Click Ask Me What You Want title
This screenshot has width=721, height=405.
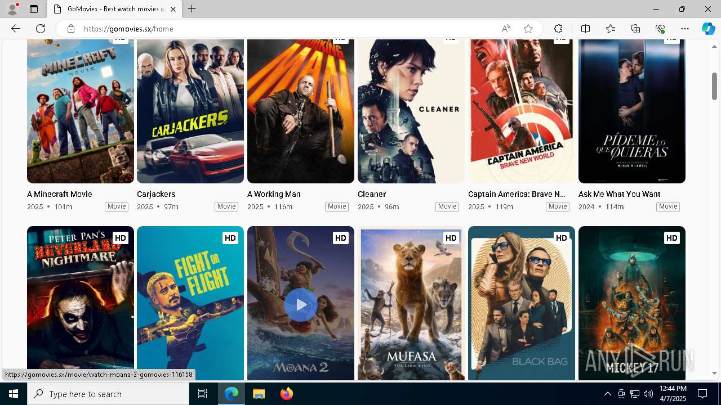tap(620, 194)
